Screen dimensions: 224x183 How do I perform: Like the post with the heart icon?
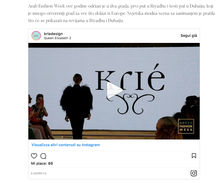click(x=34, y=156)
